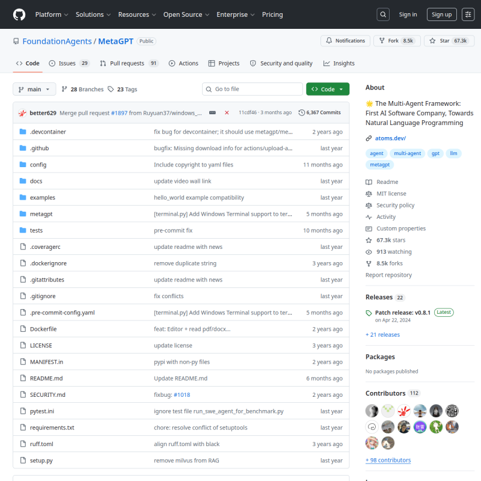Click the Readme book icon

pyautogui.click(x=369, y=182)
